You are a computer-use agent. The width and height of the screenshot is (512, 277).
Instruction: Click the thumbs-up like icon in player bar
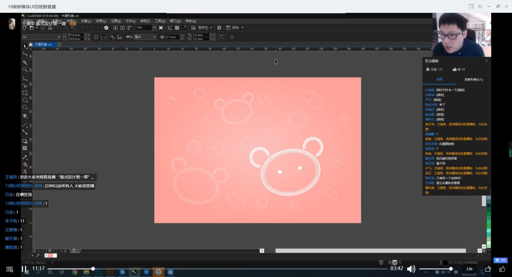click(502, 269)
